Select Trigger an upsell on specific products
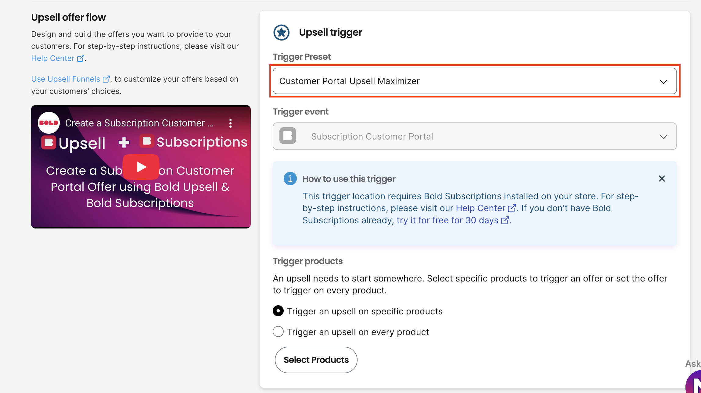Image resolution: width=701 pixels, height=393 pixels. (278, 311)
